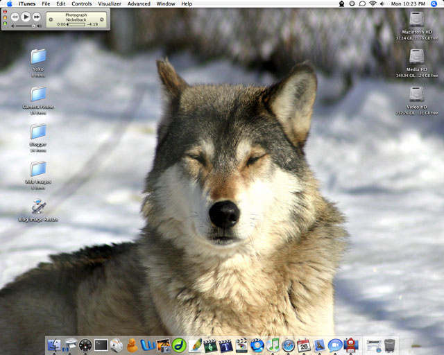
Task: Set max volume using loud speaker icon
Action: click(40, 26)
